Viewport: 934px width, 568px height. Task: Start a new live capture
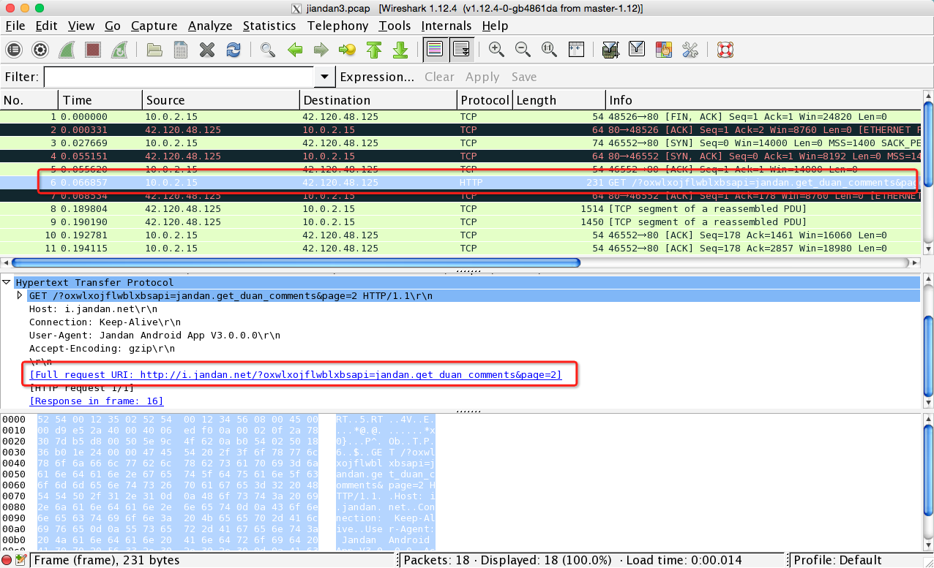(x=67, y=50)
